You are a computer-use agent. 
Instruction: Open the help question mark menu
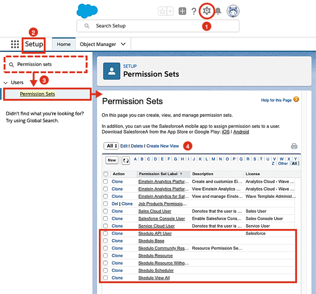194,11
